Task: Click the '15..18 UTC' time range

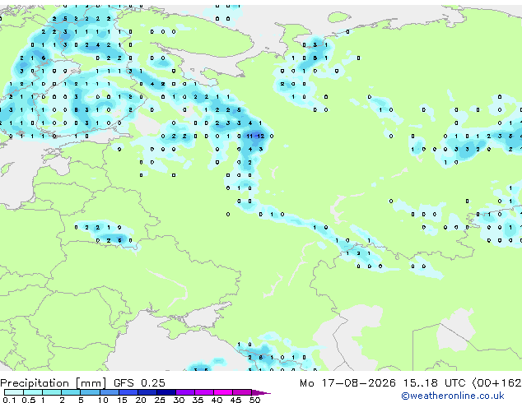Action: point(434,383)
